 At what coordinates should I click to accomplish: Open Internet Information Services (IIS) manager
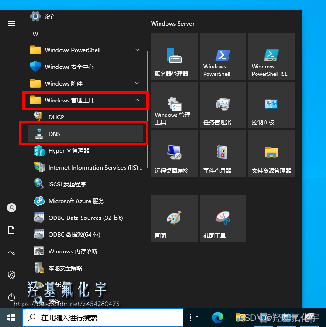click(85, 167)
